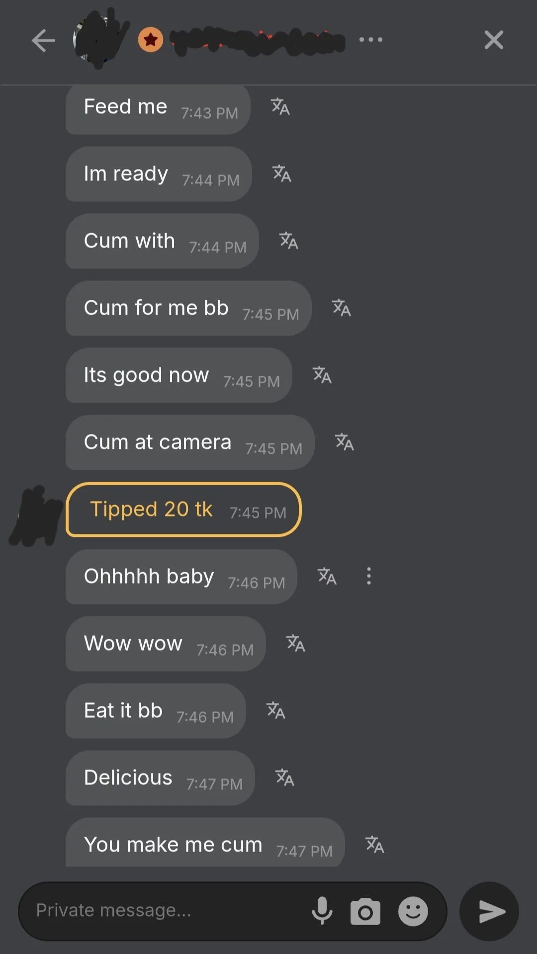Translate the 'Ohhhhh baby' message
Screen dimensions: 537x954
point(327,577)
